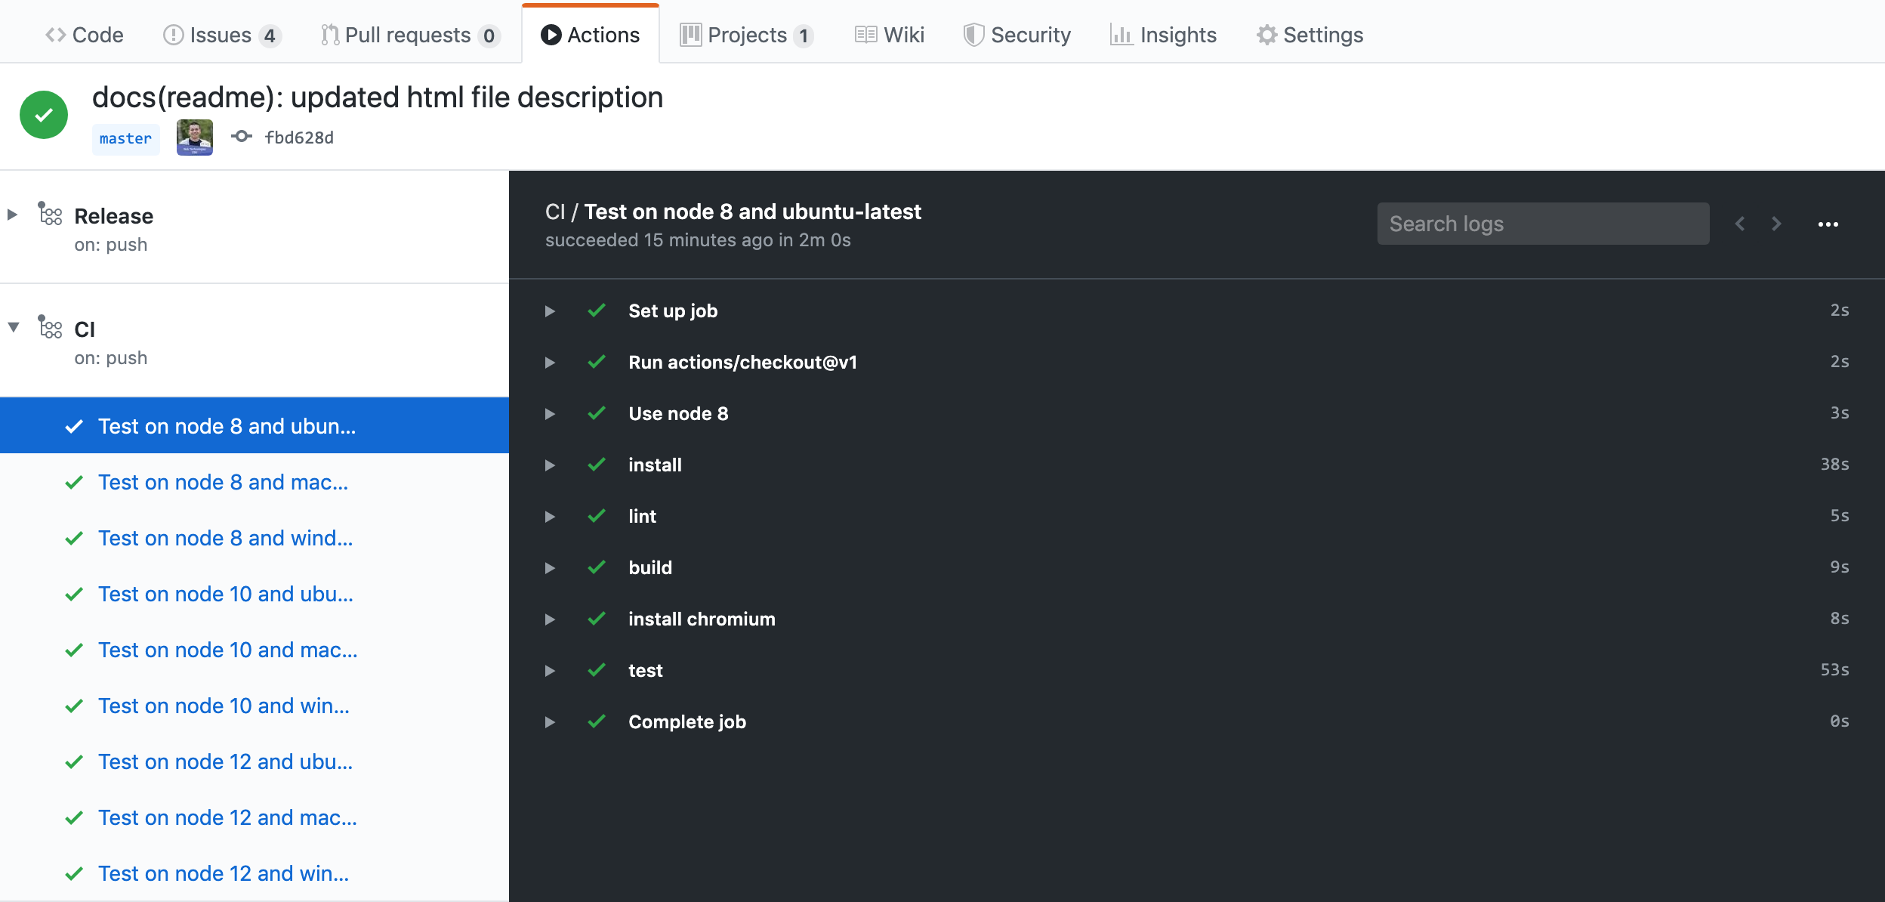Viewport: 1885px width, 902px height.
Task: Click the large green success status icon
Action: pos(44,115)
